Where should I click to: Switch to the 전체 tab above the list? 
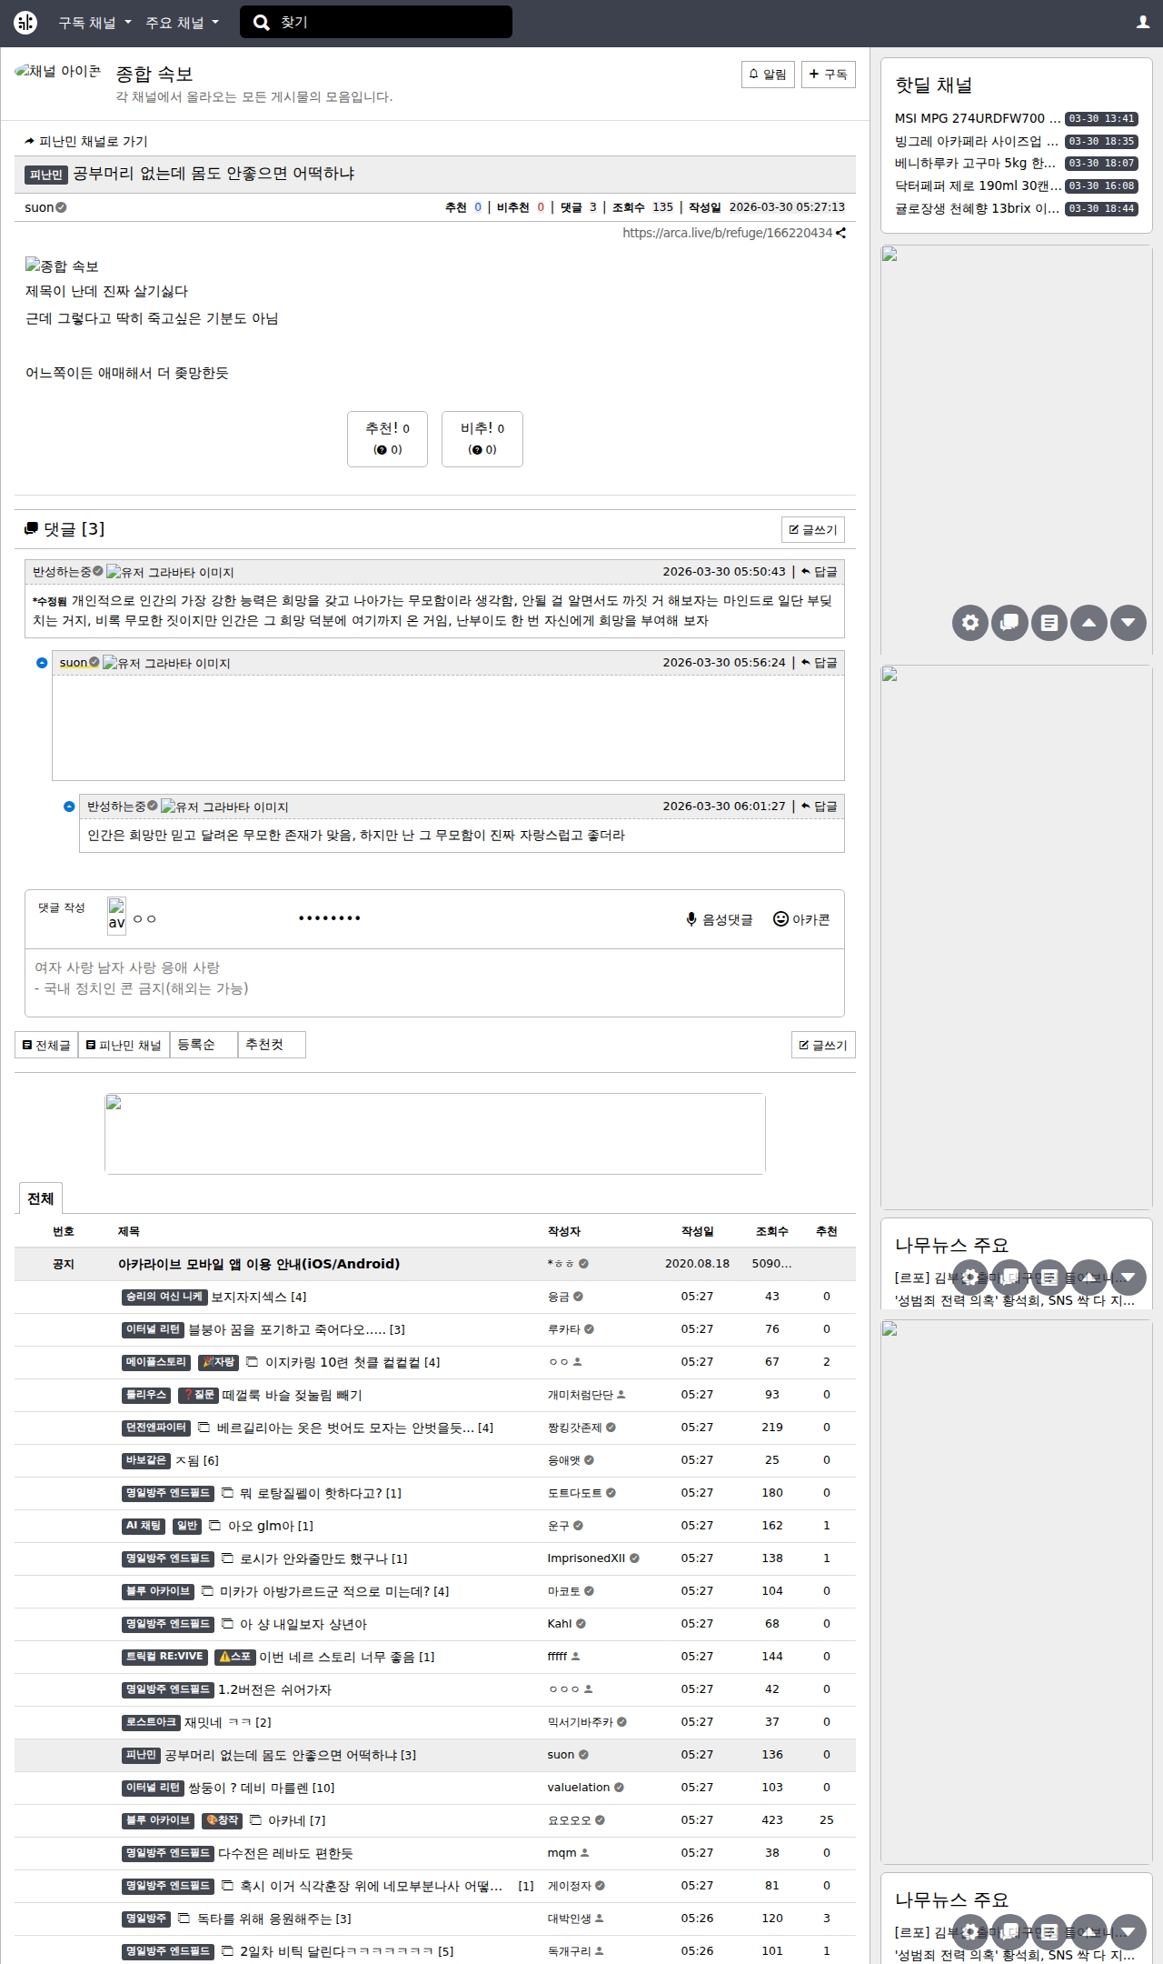click(41, 1198)
